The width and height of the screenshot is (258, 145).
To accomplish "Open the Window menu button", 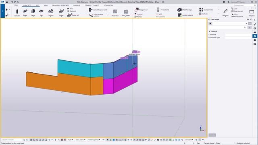I will click(x=252, y=13).
